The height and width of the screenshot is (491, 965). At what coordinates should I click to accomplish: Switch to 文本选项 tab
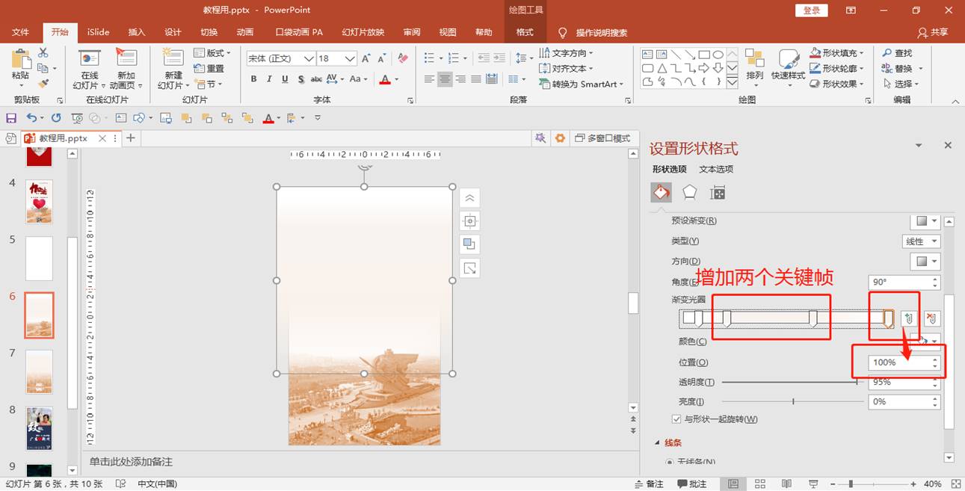click(716, 169)
